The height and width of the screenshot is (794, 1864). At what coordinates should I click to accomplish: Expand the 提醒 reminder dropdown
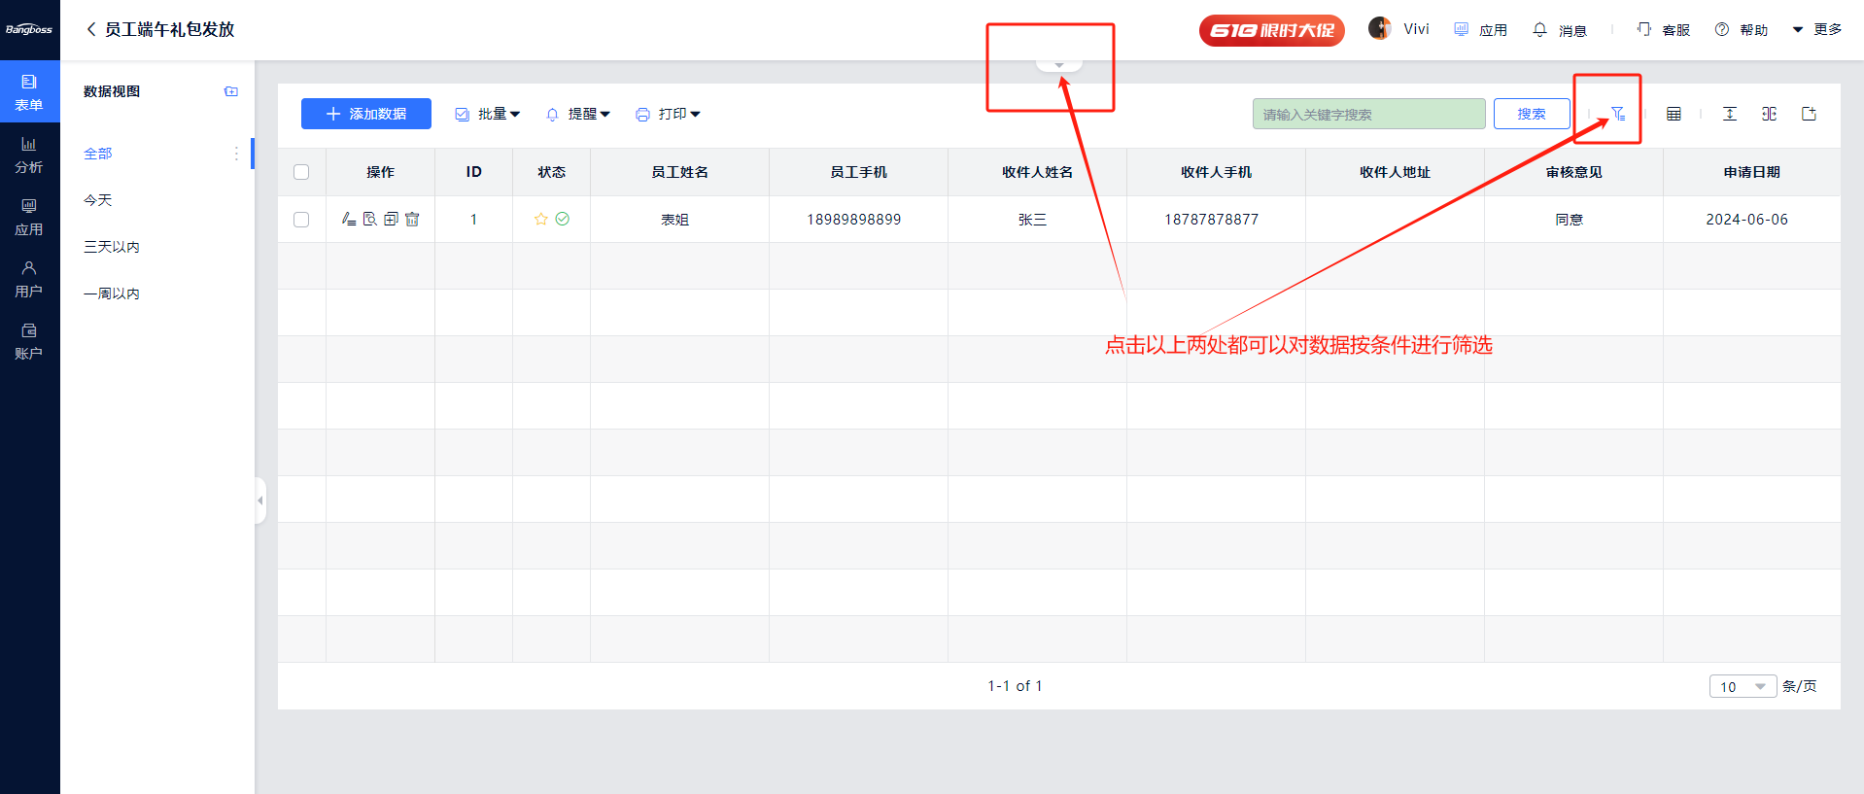578,114
